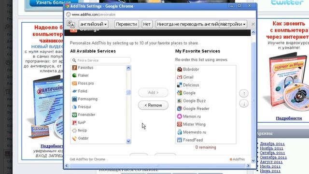Click horizontal scrollbar right arrow
Viewport: 309px width, 174px height.
(248, 165)
